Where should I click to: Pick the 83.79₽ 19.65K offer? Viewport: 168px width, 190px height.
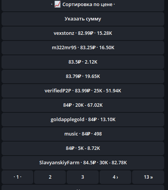83,76
